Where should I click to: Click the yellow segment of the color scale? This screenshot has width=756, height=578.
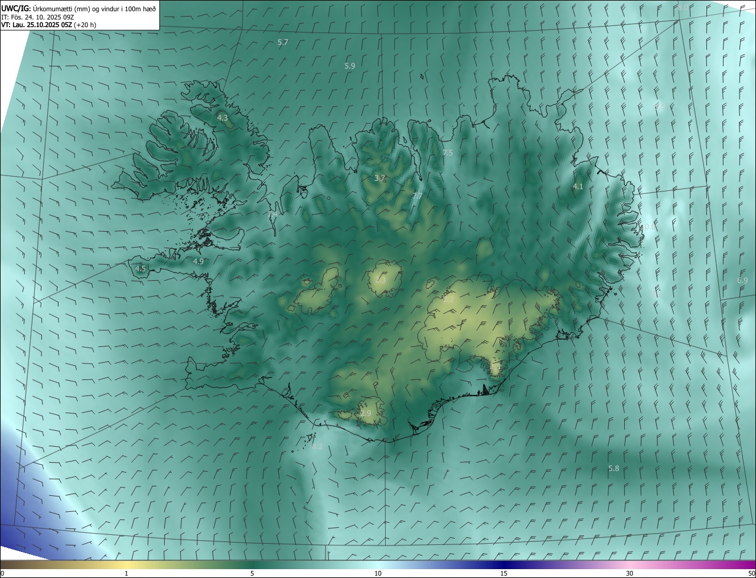(x=126, y=564)
